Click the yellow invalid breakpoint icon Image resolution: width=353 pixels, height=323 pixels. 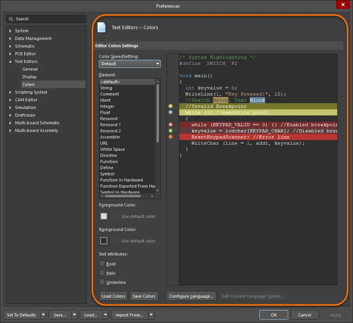click(171, 106)
